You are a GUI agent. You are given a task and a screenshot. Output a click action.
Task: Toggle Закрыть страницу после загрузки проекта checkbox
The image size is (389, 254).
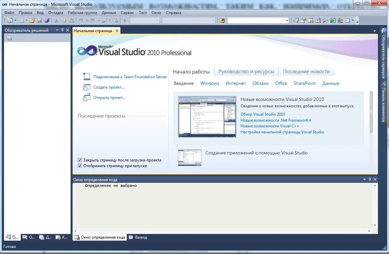(80, 160)
